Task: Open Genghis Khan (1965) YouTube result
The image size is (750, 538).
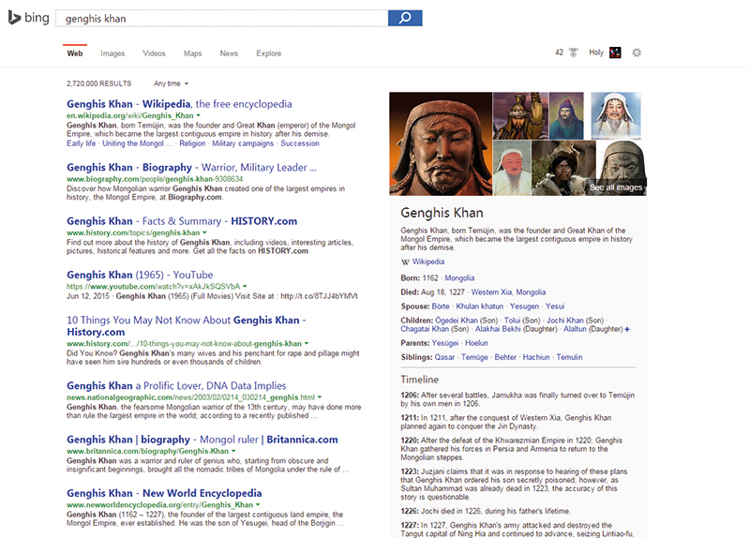Action: coord(140,275)
